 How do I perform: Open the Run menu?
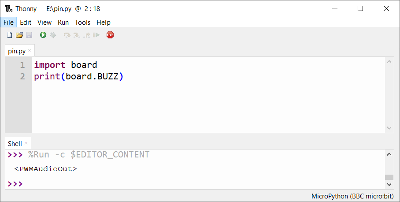point(63,22)
